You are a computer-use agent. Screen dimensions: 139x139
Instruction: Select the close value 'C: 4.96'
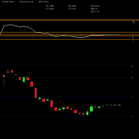[x=50, y=9]
